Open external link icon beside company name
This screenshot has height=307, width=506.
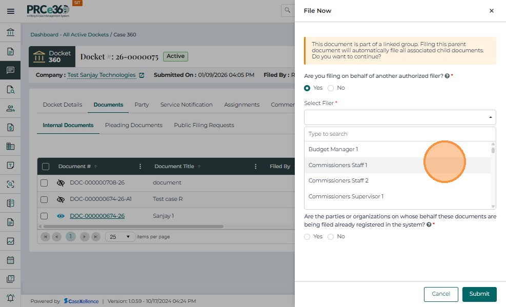(142, 75)
